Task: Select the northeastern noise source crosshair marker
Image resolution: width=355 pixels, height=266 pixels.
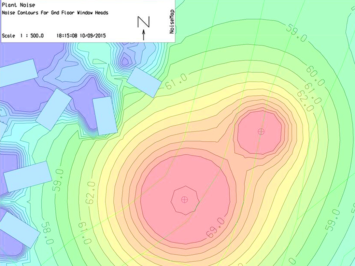Action: 261,132
